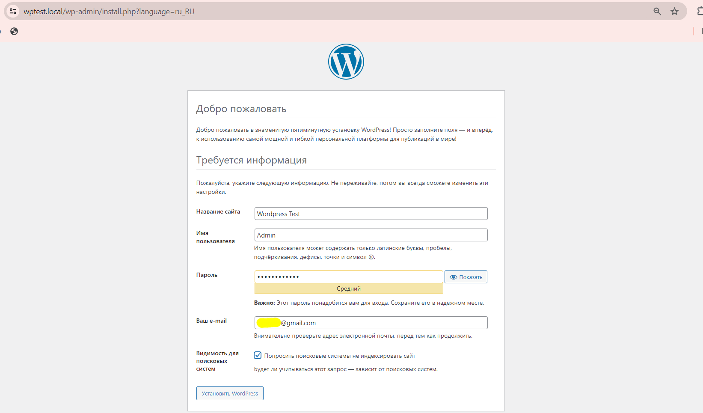
Task: Focus the Название сайта input field
Action: [371, 214]
